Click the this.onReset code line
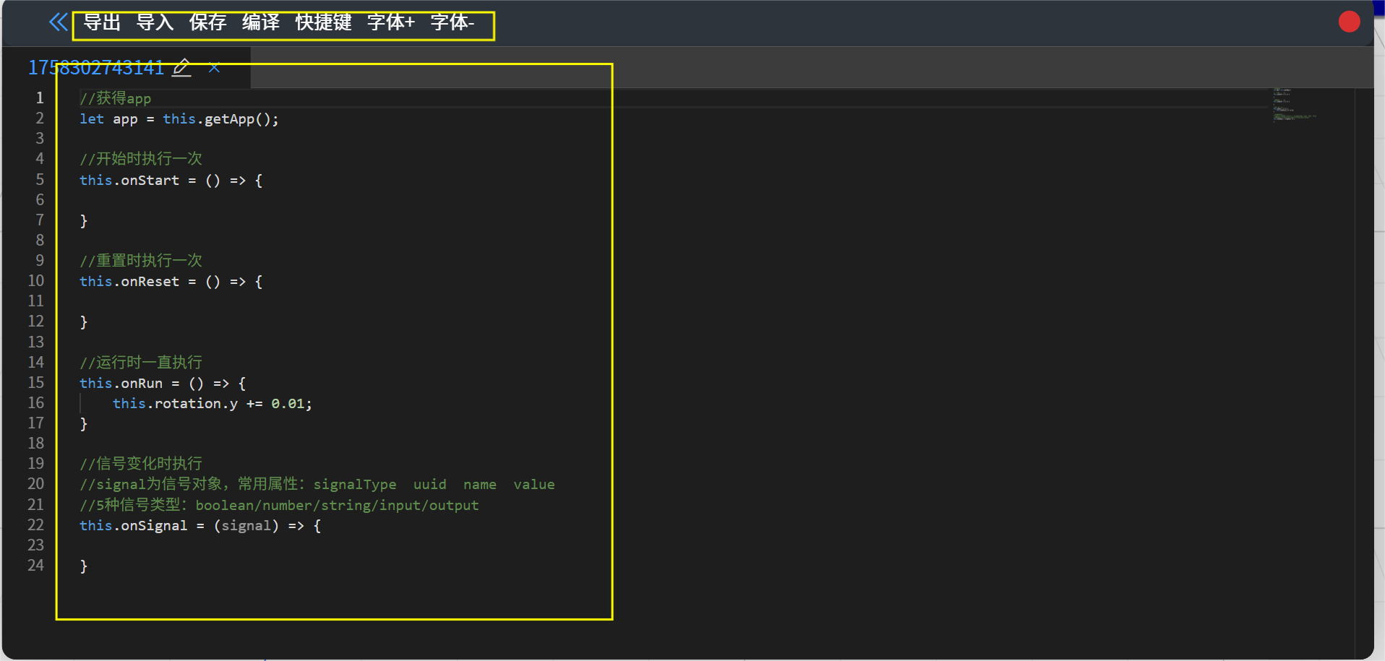The image size is (1385, 661). pos(171,282)
